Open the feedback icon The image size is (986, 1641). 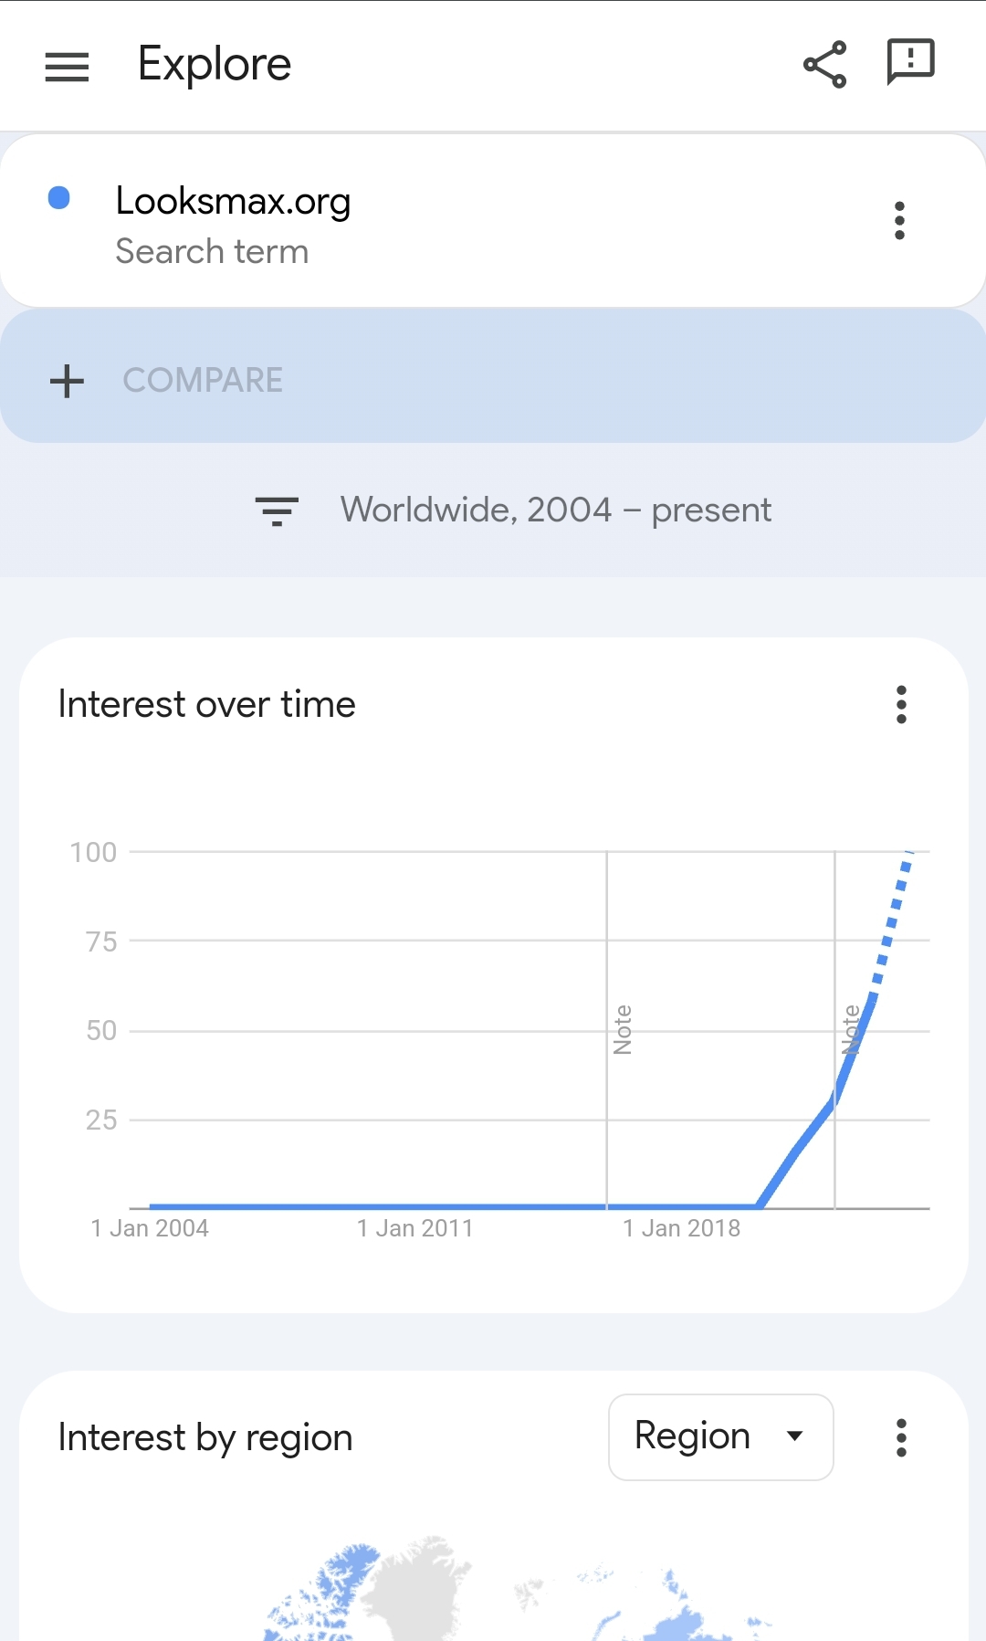pos(909,62)
